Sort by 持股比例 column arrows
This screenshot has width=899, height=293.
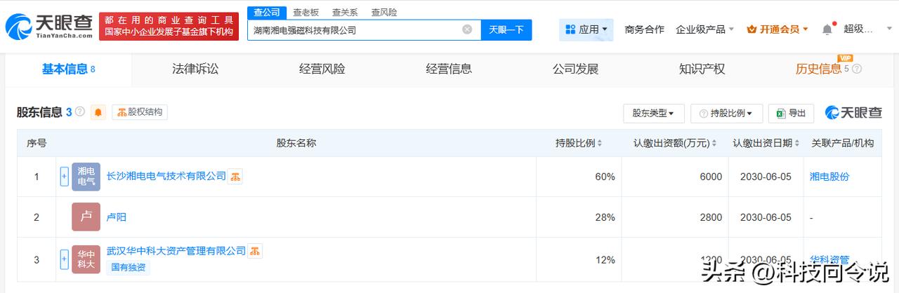(600, 143)
